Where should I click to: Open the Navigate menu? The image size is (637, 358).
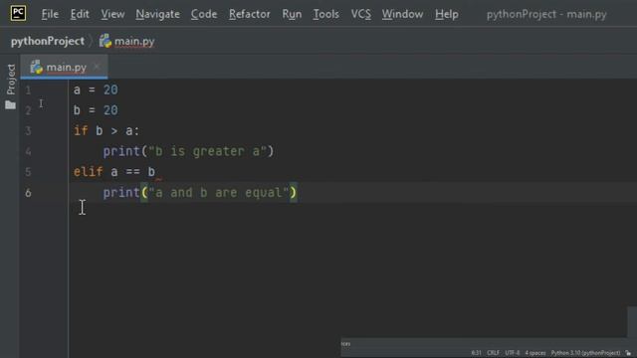point(157,14)
